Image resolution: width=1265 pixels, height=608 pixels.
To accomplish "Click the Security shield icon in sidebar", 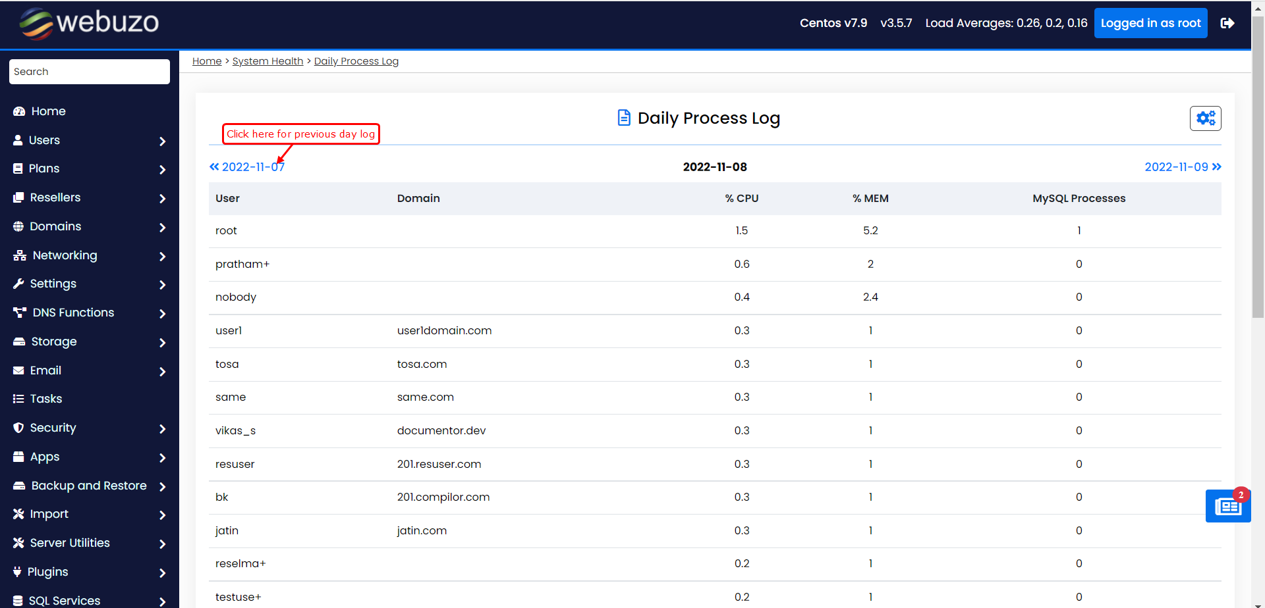I will [x=18, y=428].
